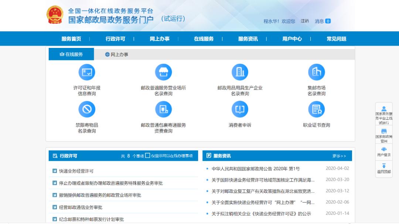The height and width of the screenshot is (224, 399).
Task: Open 行政许可 in the navigation bar
Action: [115, 39]
